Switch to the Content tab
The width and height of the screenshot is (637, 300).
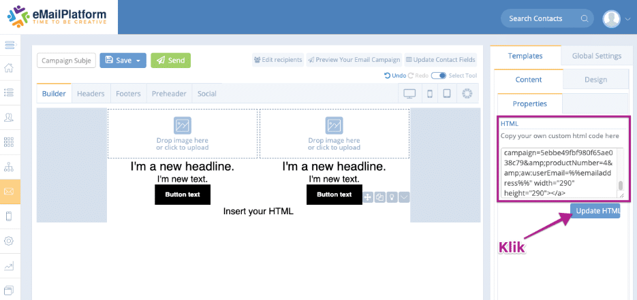[529, 80]
